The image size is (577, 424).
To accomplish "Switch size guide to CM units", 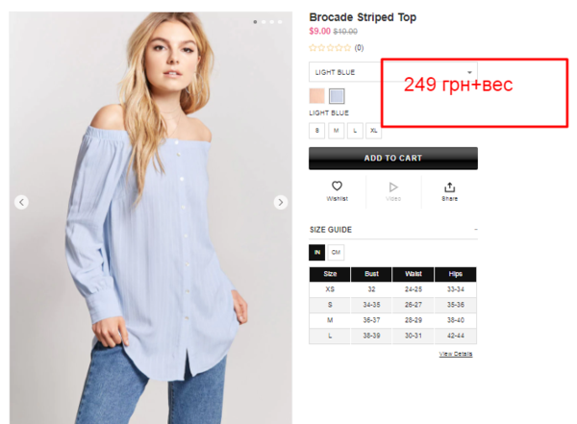I will pos(336,253).
